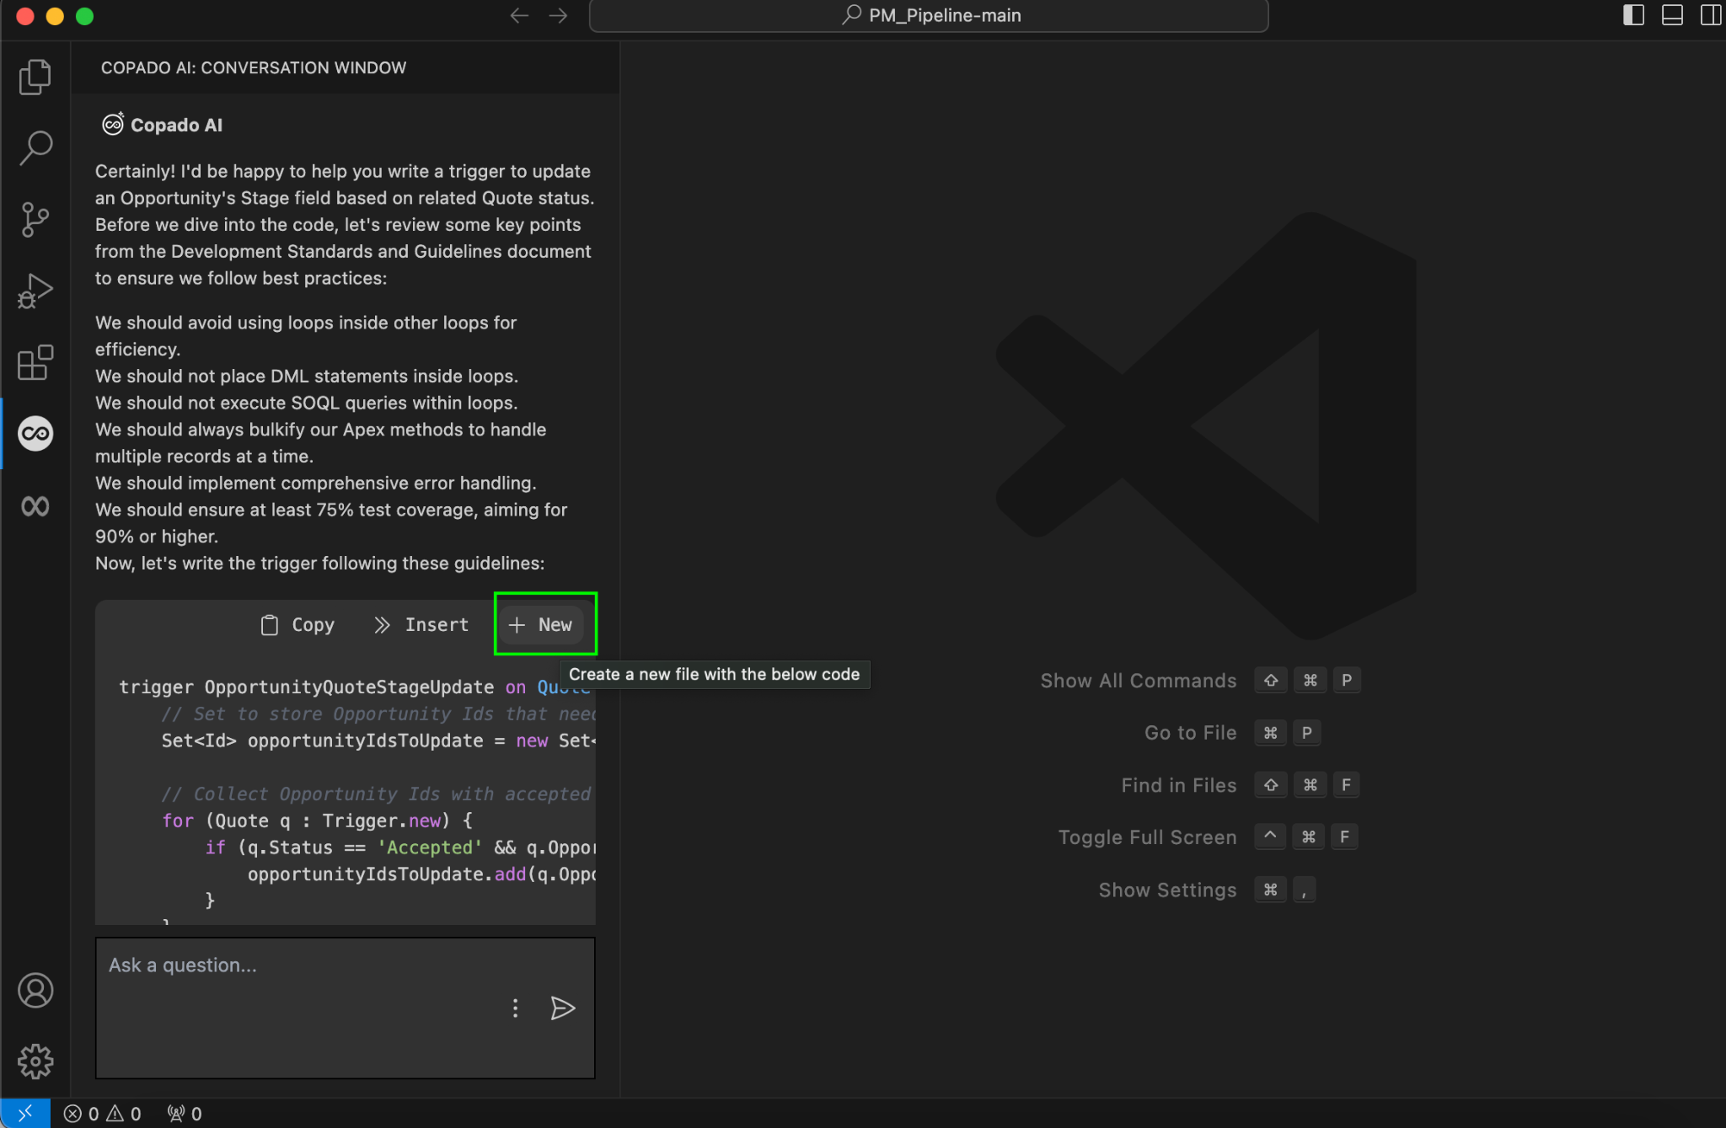Open the Accounts menu icon

(x=35, y=990)
